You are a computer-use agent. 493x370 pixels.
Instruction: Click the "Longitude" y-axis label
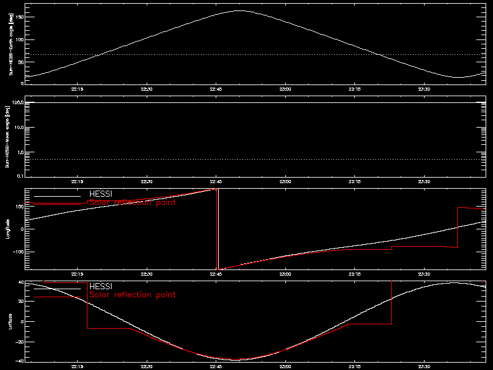pos(7,229)
